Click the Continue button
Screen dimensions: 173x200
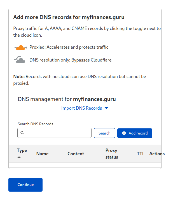click(25, 185)
